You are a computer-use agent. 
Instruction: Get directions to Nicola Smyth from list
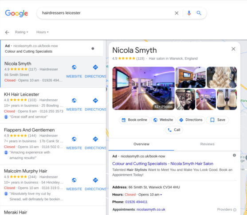[95, 67]
